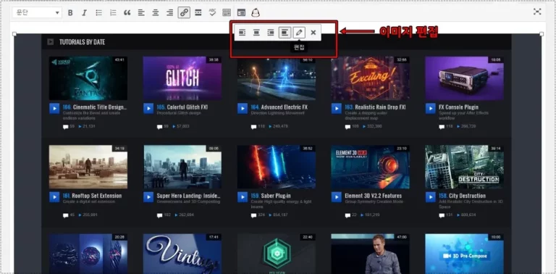Viewport: 556px width, 274px height.
Task: Click play button beside Advanced Electric FX
Action: (x=243, y=109)
